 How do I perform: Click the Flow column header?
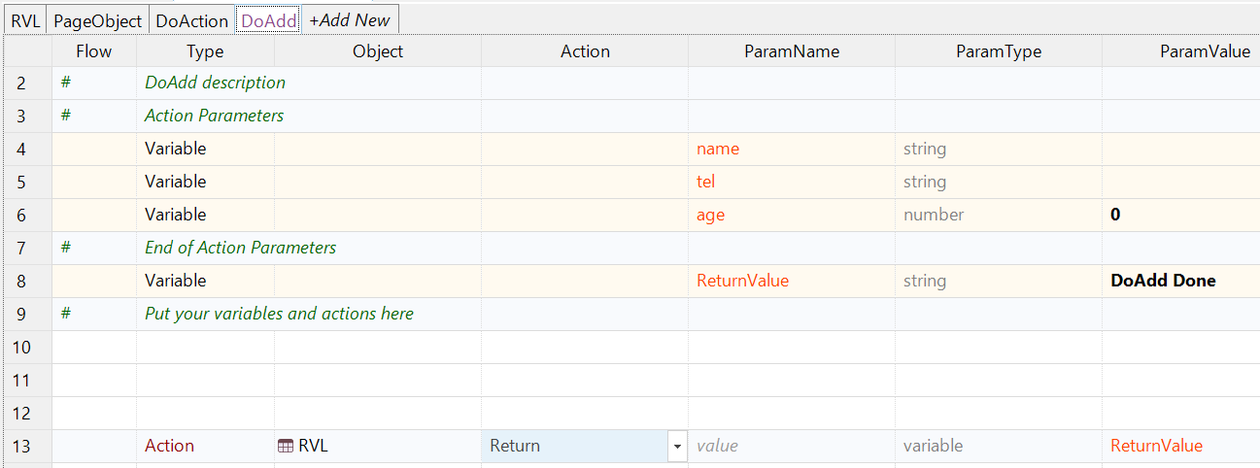point(94,51)
